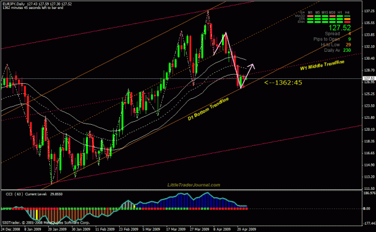Click the 133.85 price axis label
Viewport: 376px width, 232px height.
(369, 34)
